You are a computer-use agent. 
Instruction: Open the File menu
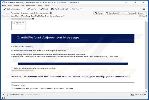tap(4, 5)
